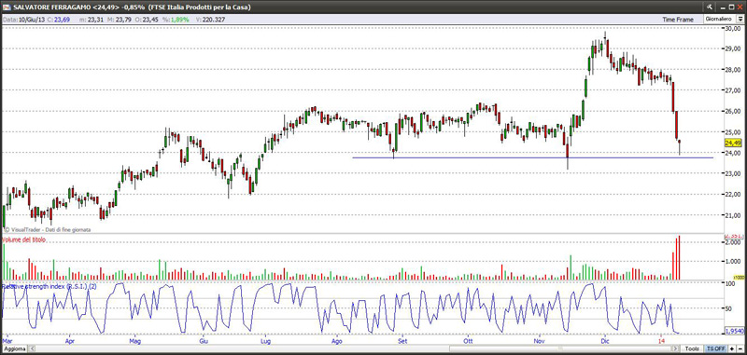Click the Ott month marker
Viewport: 747px width, 355px height.
[x=468, y=341]
